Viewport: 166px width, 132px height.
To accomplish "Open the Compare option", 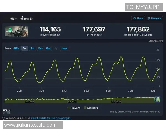I will pyautogui.click(x=154, y=18).
